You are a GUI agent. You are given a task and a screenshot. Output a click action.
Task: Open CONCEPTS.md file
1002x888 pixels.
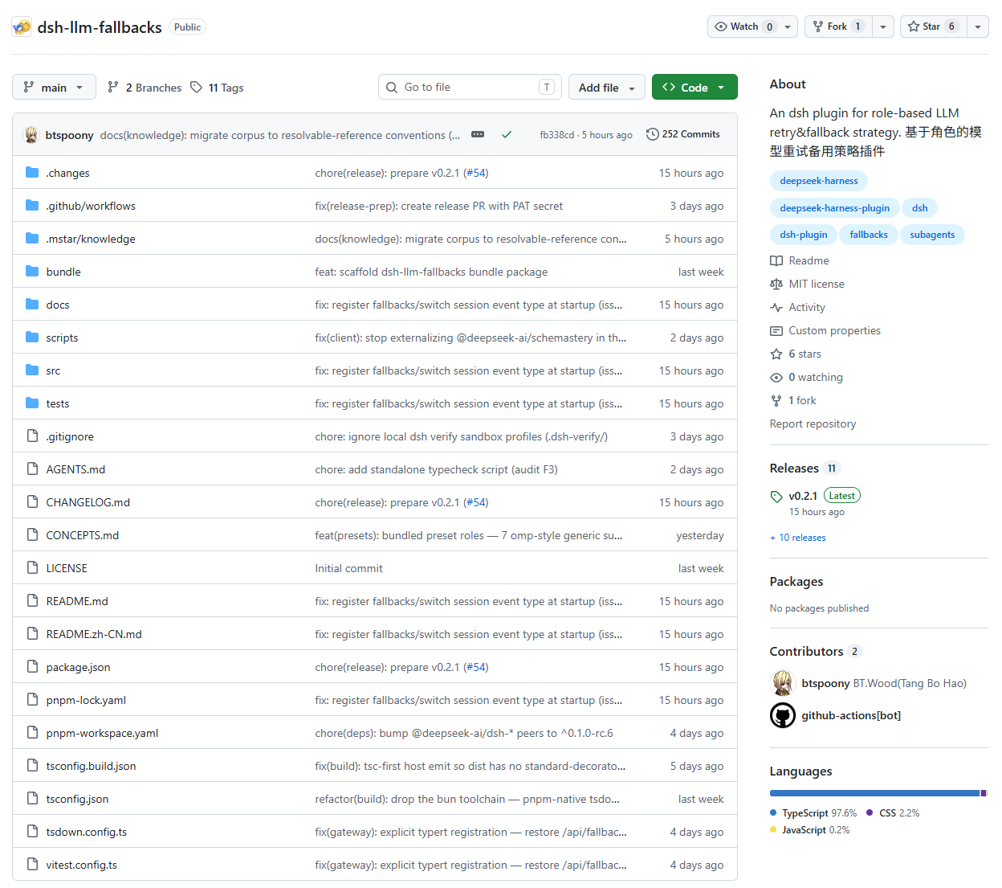83,535
